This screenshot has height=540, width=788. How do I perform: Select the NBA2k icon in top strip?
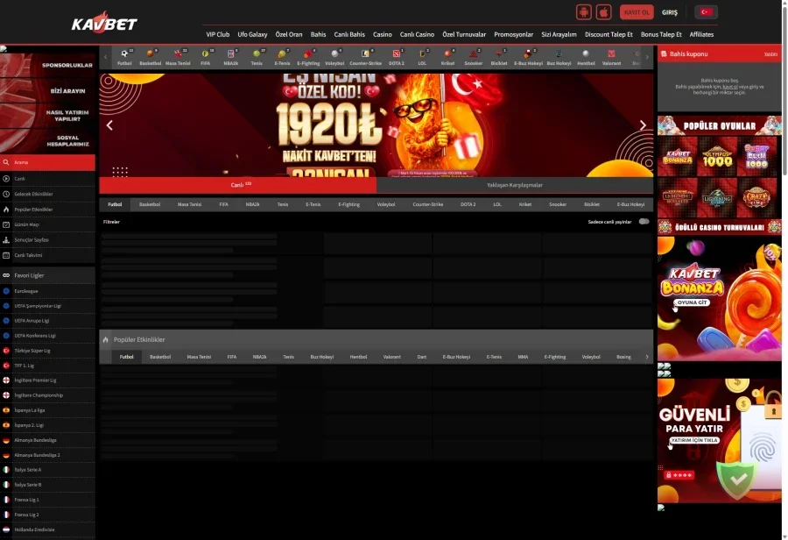click(230, 57)
